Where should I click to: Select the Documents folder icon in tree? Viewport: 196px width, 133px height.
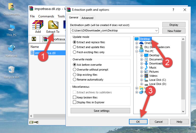tap(146, 59)
